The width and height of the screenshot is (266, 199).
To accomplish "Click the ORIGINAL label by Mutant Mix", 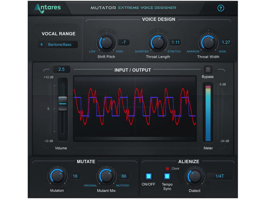I will click(90, 185).
